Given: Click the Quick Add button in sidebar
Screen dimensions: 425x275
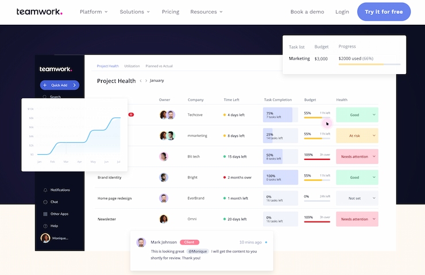Looking at the screenshot, I should coord(60,85).
